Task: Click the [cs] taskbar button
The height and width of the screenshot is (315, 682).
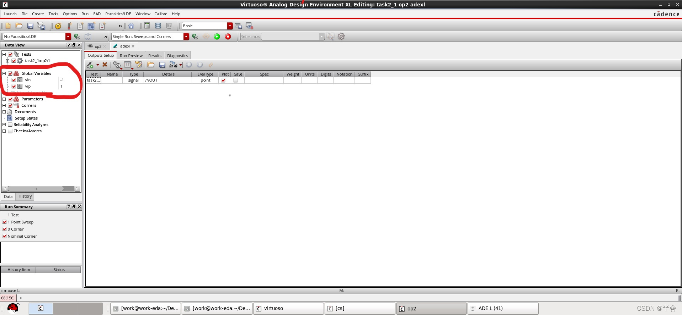Action: (x=360, y=308)
